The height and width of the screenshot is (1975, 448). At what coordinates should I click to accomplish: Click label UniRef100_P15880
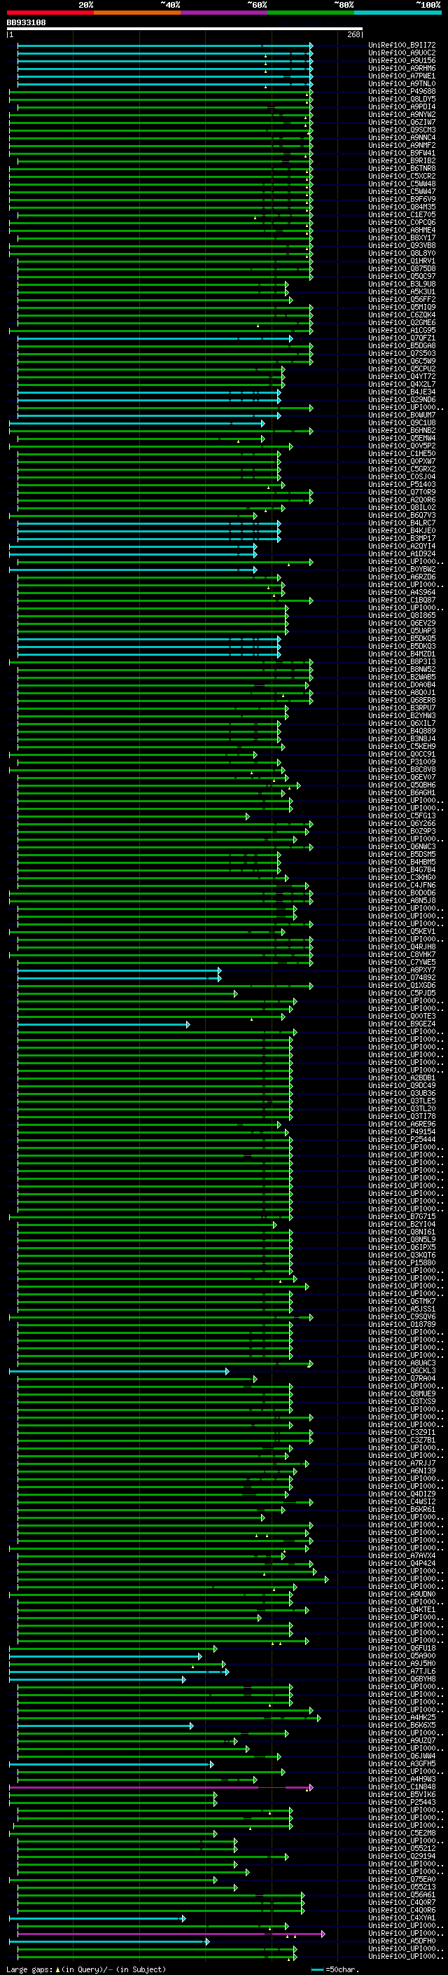tap(402, 1262)
